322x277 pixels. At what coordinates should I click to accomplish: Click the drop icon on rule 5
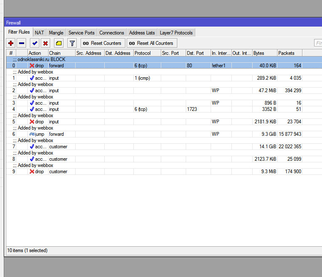click(32, 122)
